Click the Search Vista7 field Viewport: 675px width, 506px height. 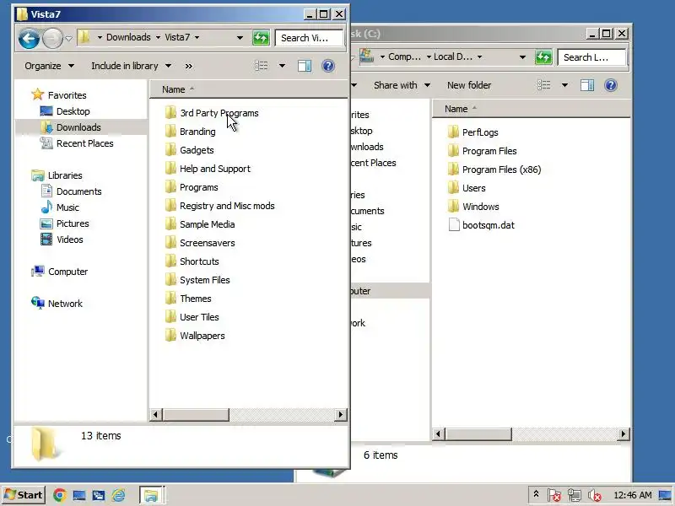click(x=309, y=38)
